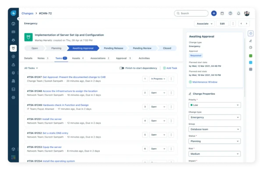Select the changes shield icon in sidebar
Image resolution: width=263 pixels, height=170 pixels.
click(14, 48)
